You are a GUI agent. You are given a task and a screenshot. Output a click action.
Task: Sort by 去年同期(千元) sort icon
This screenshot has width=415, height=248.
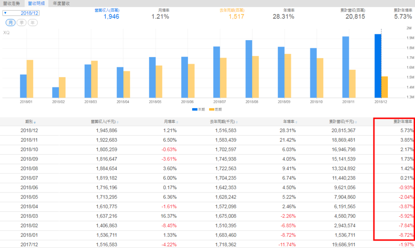click(237, 122)
